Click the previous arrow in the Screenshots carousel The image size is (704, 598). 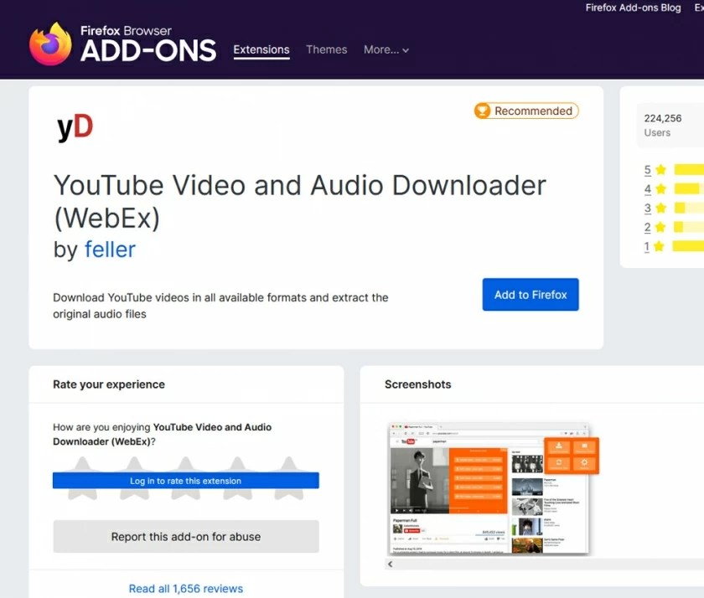(390, 564)
